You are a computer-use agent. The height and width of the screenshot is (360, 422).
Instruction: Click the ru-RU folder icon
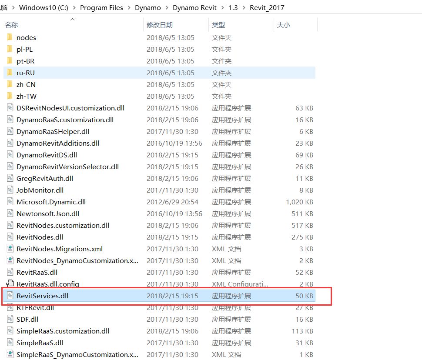(10, 73)
